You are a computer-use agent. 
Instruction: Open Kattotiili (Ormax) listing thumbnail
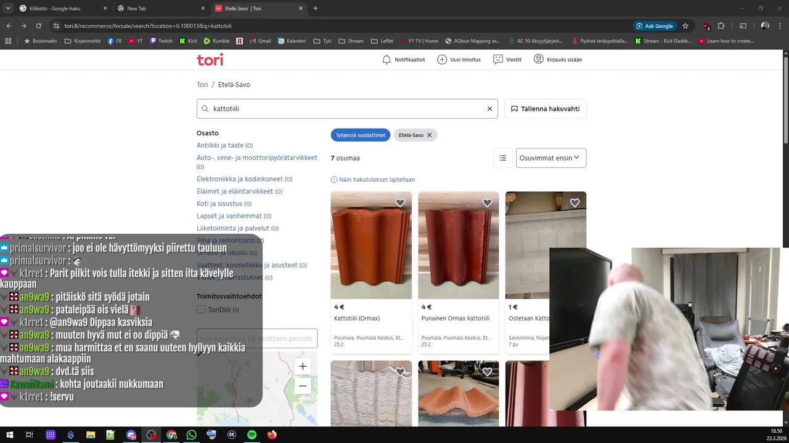click(371, 245)
